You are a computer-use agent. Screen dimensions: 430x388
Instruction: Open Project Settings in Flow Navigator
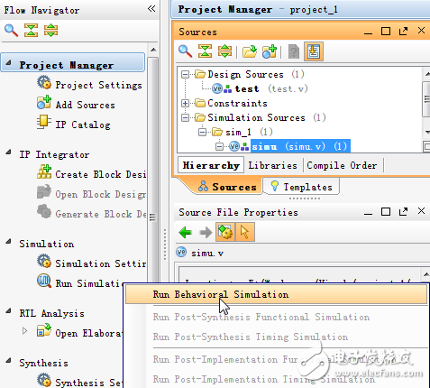[x=98, y=85]
